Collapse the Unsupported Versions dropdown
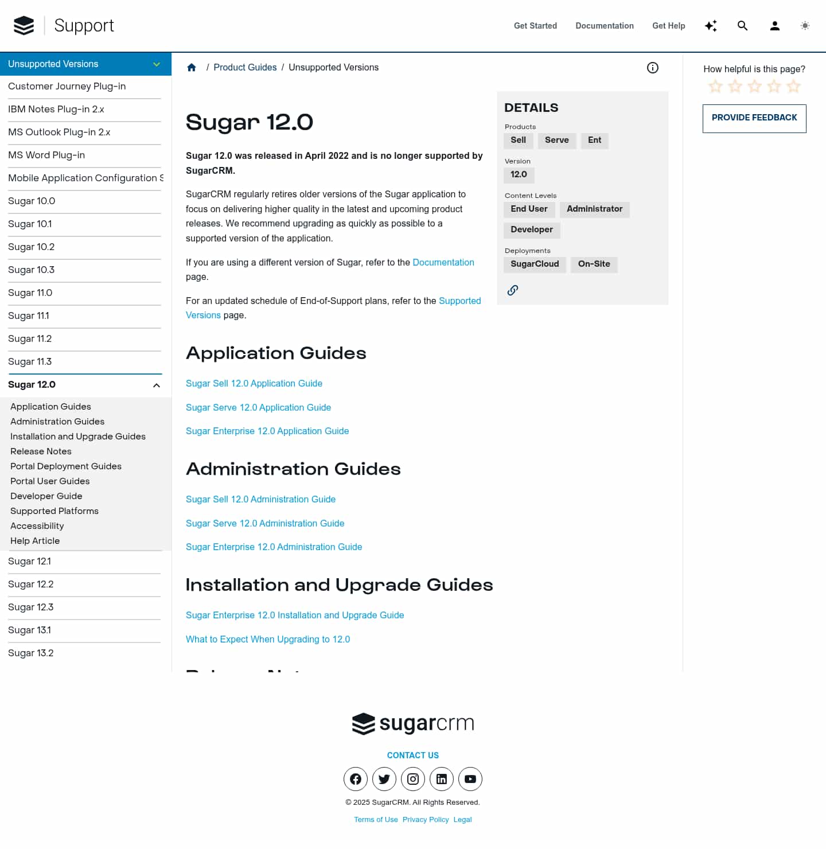Screen dimensions: 826x849 pyautogui.click(x=156, y=64)
